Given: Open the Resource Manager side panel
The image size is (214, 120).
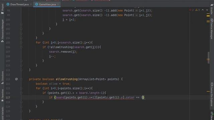Looking at the screenshot, I should tap(2, 31).
